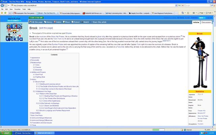Screen dimensions: 216x135
Task: Click the One Piece Wikia logo image
Action: click(14, 32)
